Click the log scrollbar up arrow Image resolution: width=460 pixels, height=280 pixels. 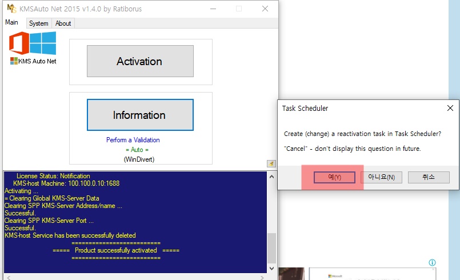pos(271,177)
